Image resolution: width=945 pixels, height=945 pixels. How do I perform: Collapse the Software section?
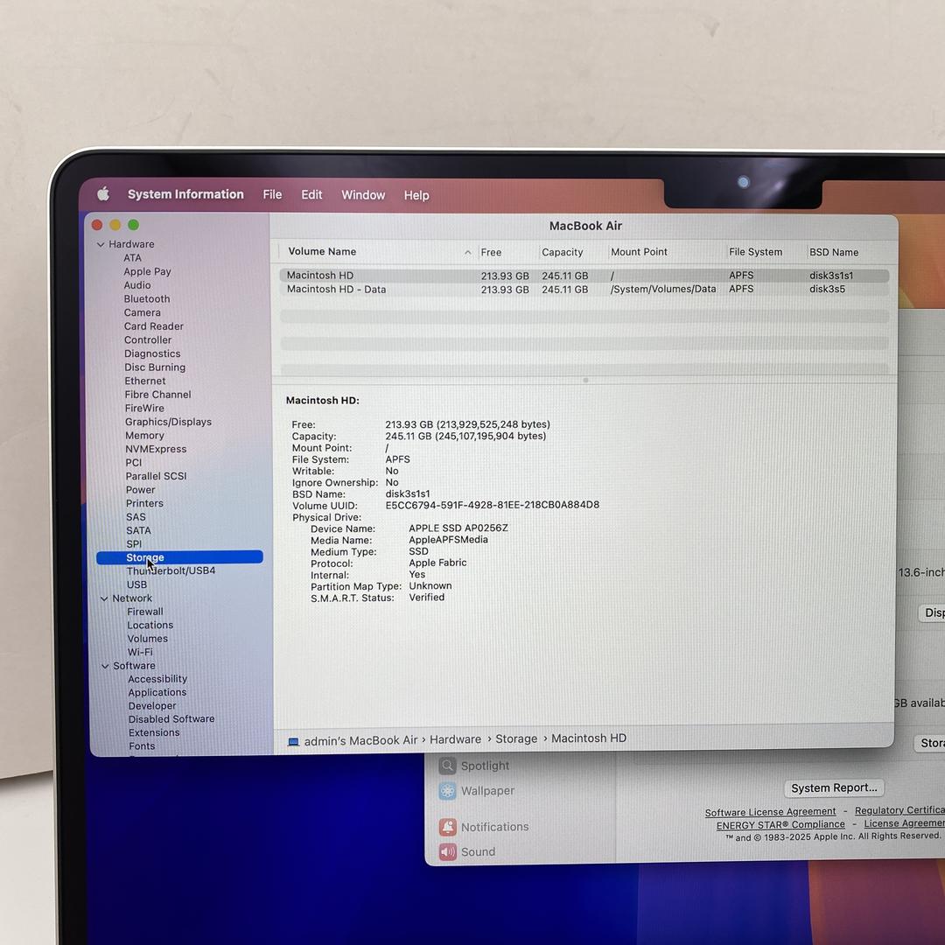[x=106, y=666]
